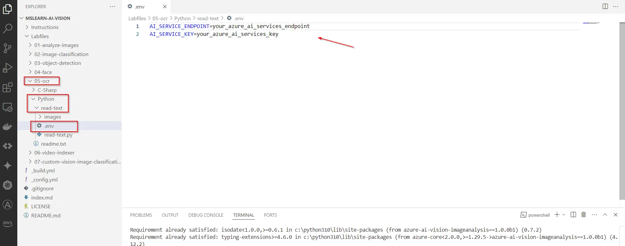The image size is (625, 246).
Task: Open the Run and Debug view
Action: (x=8, y=68)
